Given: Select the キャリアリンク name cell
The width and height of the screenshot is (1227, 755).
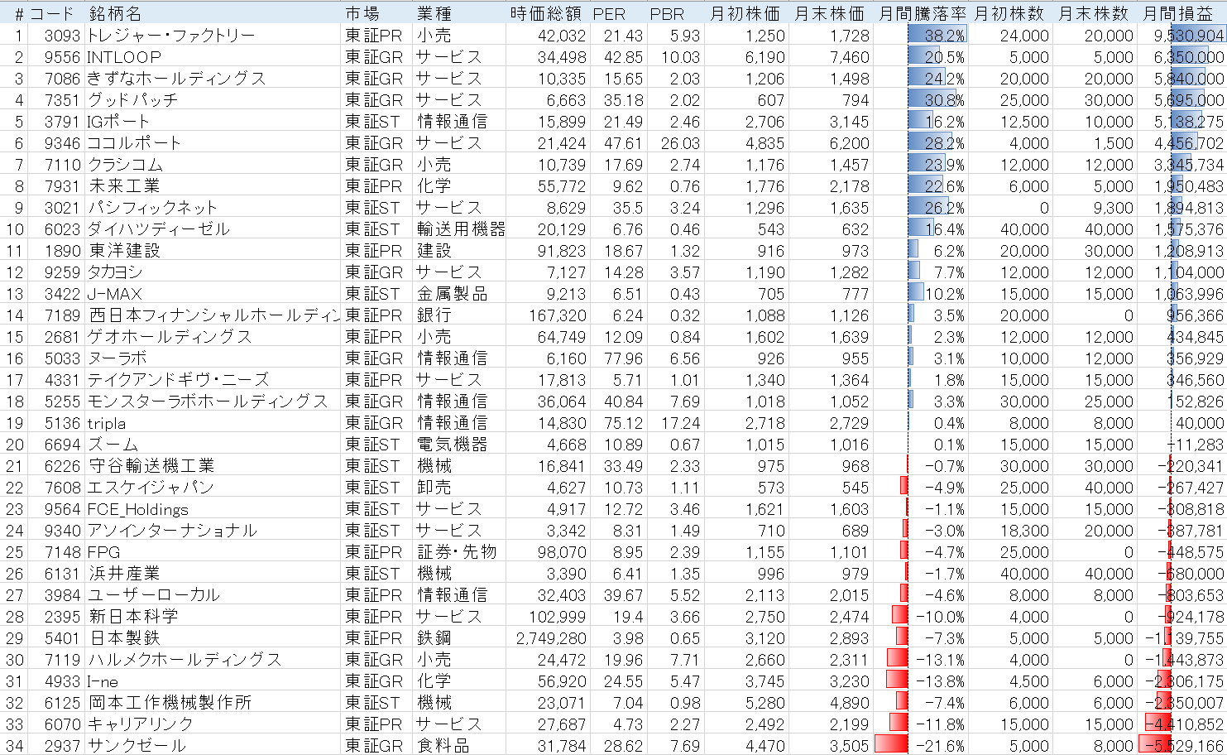Looking at the screenshot, I should [212, 724].
